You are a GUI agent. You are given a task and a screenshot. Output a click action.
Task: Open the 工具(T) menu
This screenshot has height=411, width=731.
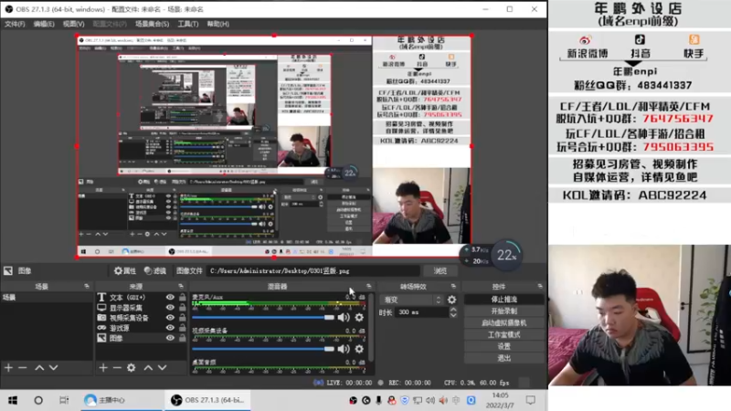pos(188,24)
